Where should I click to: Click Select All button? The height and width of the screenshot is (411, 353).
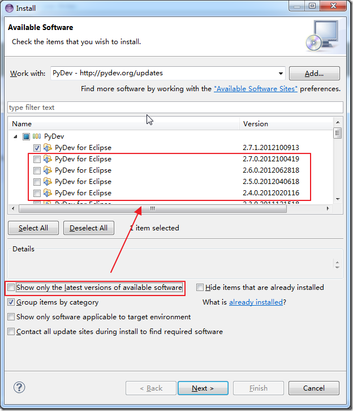click(33, 228)
